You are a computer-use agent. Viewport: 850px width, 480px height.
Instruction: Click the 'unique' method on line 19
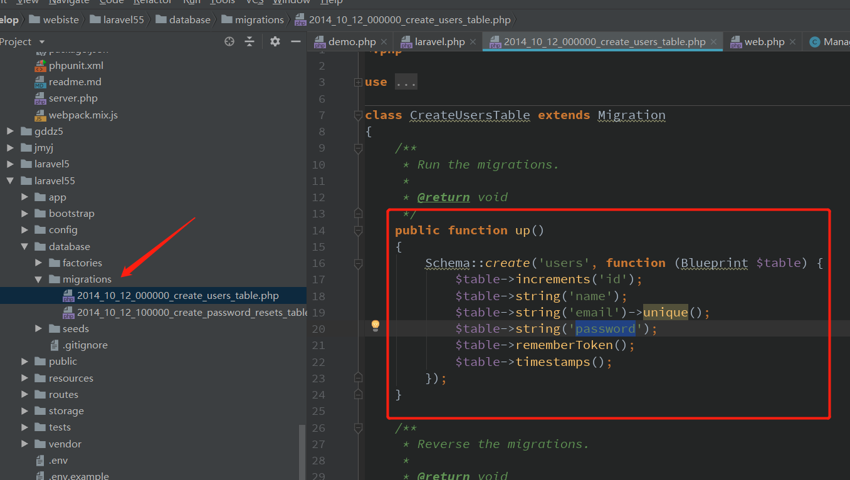pos(666,312)
